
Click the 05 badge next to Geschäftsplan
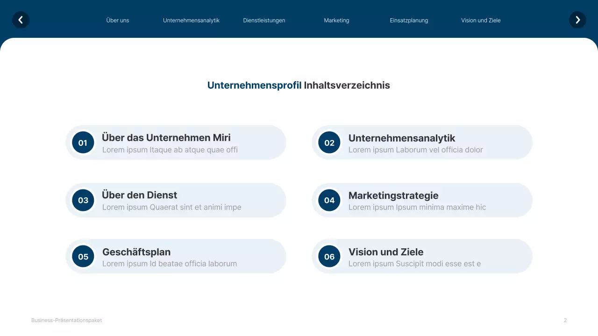83,256
